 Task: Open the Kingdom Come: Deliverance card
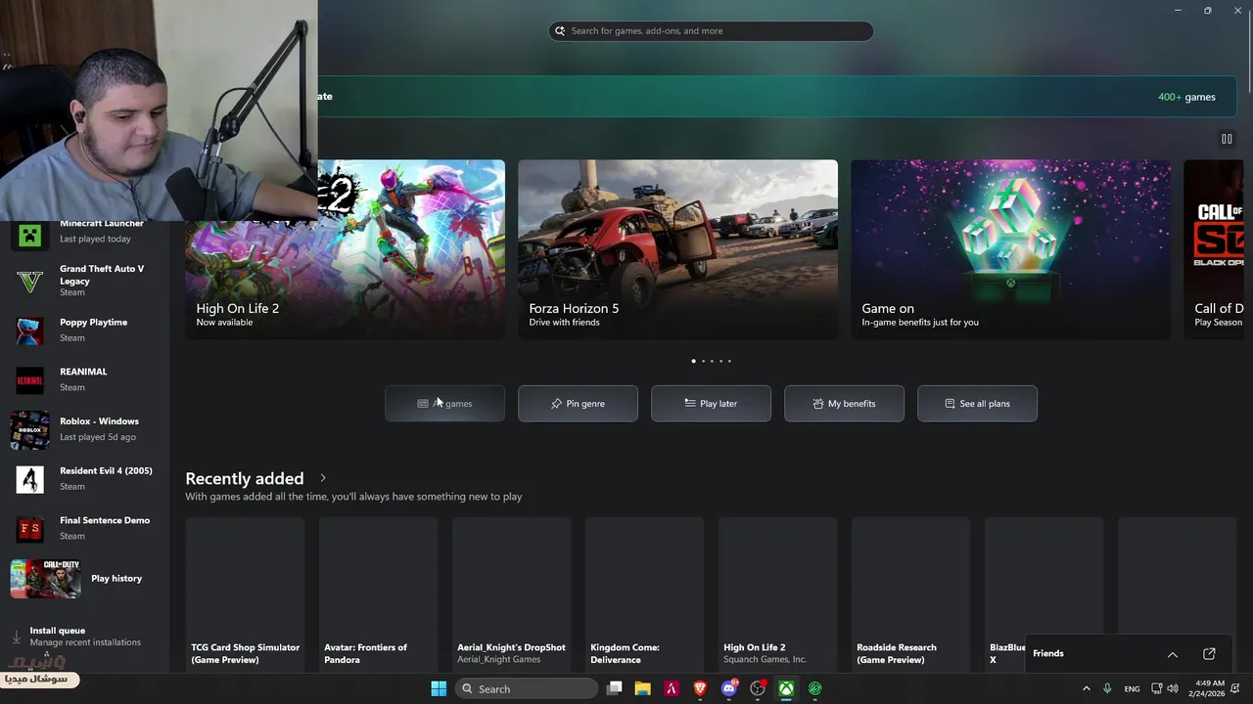644,593
